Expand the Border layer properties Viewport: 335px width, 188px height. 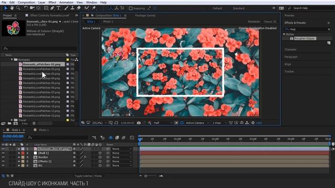coord(19,157)
